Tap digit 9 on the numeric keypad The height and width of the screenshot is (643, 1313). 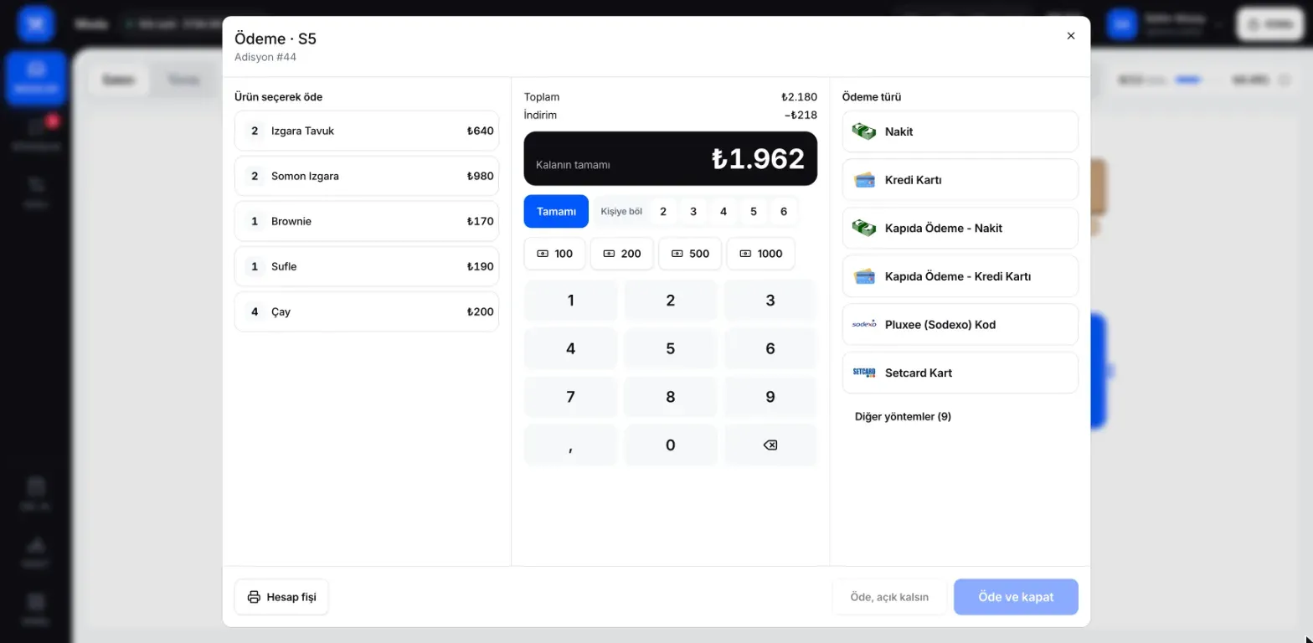[770, 397]
